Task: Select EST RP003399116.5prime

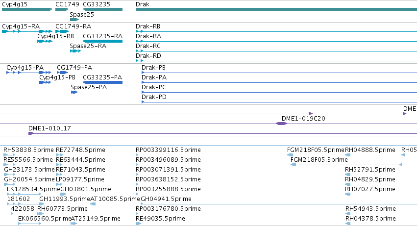Action: coord(168,150)
